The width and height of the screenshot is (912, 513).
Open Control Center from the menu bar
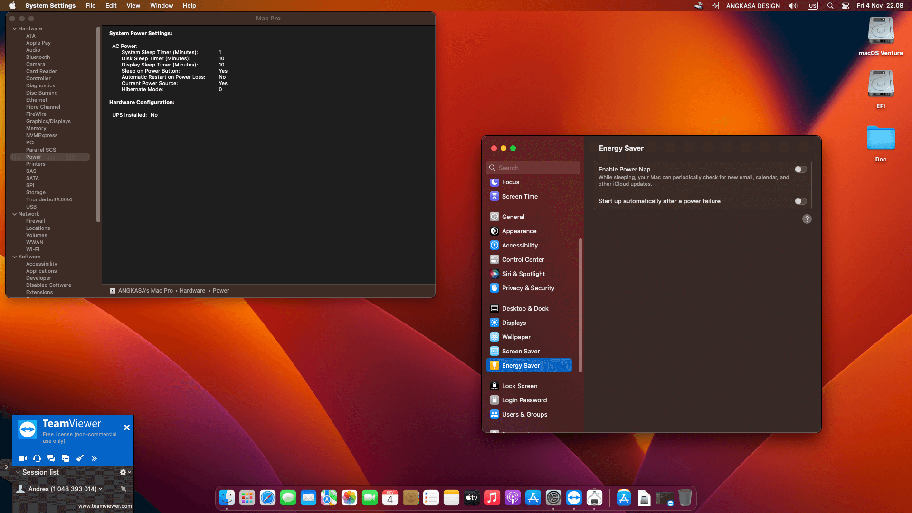(x=845, y=6)
